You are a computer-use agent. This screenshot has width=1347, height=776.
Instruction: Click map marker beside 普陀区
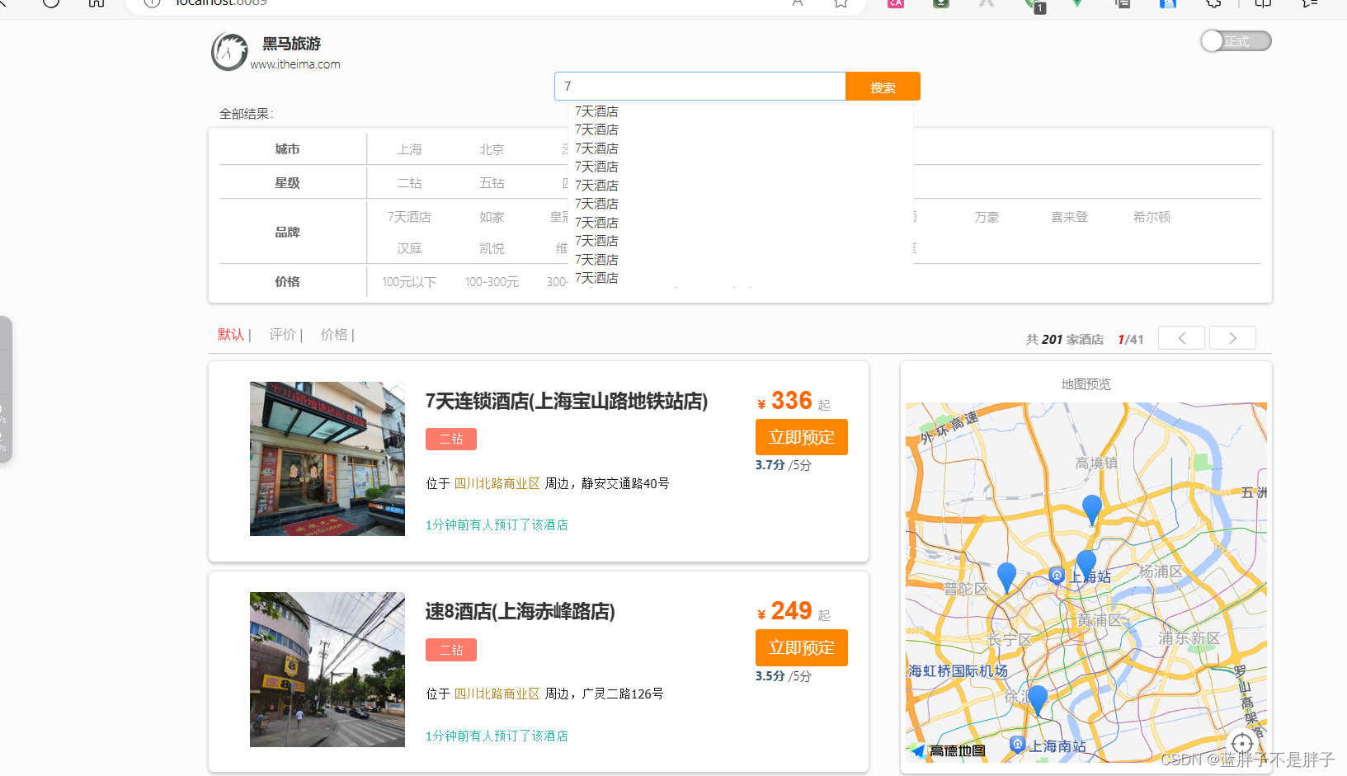[1006, 576]
